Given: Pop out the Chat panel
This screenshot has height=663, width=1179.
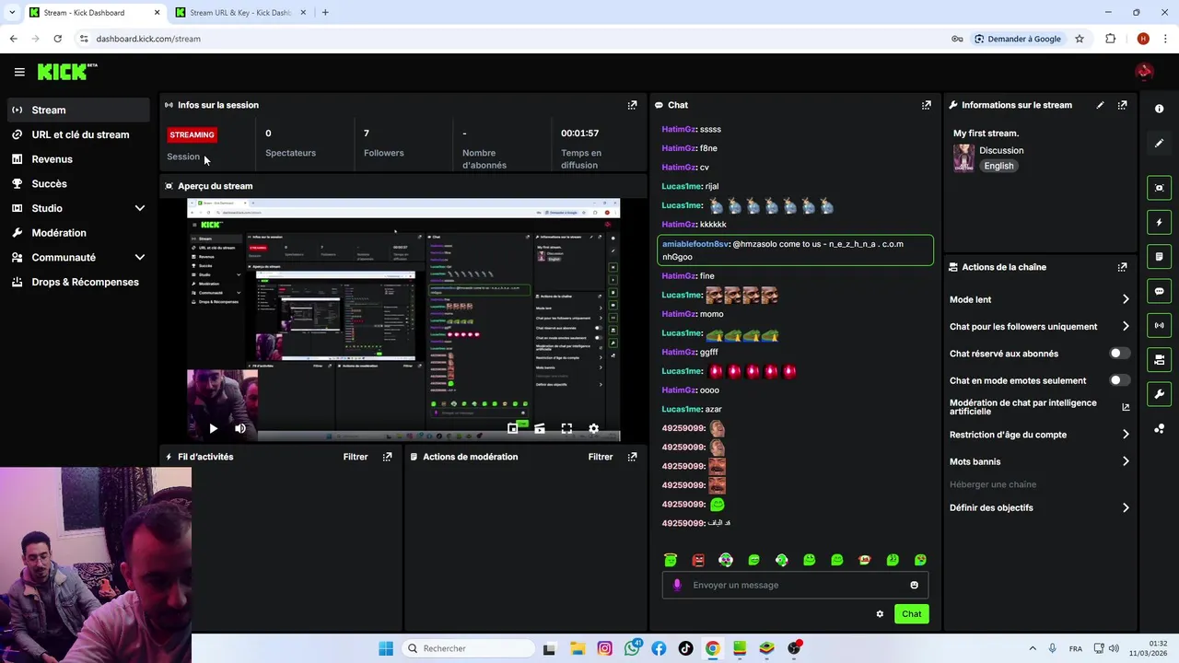Looking at the screenshot, I should tap(927, 105).
